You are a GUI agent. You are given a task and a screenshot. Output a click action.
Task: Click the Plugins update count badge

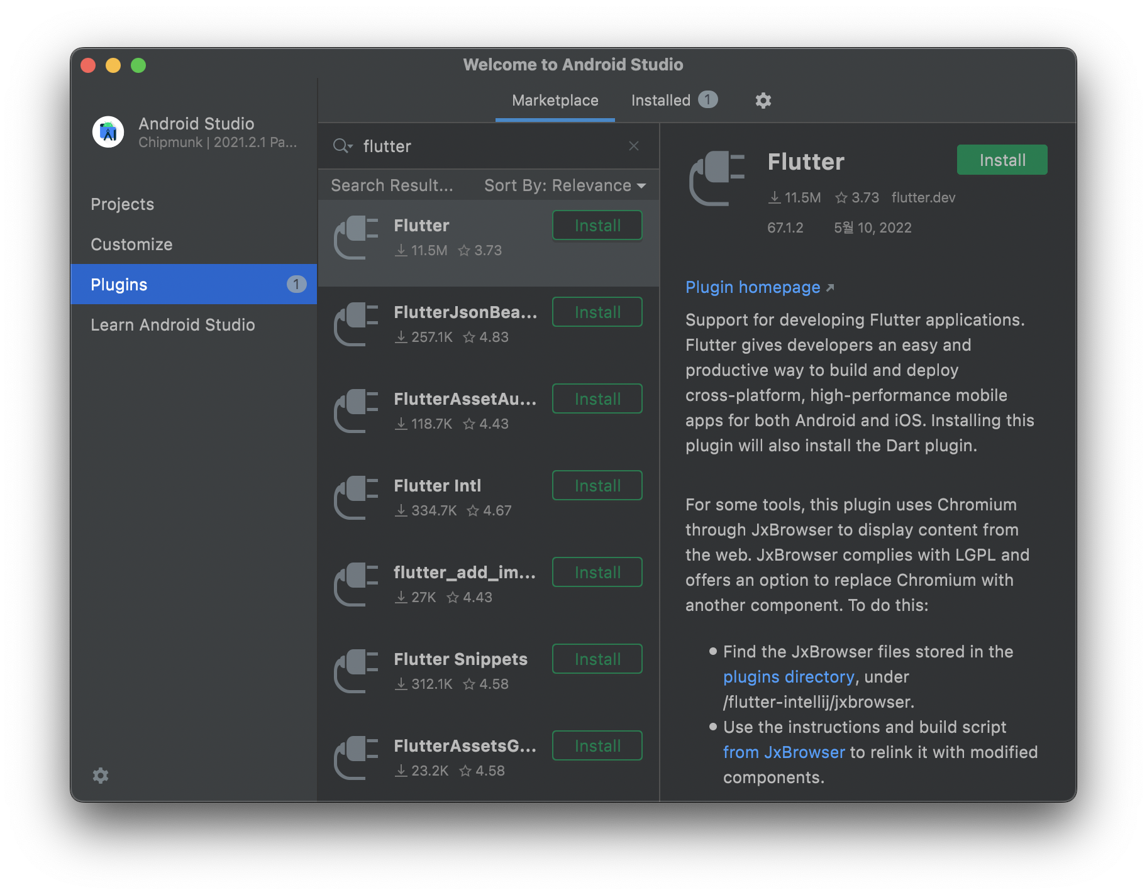(x=297, y=285)
